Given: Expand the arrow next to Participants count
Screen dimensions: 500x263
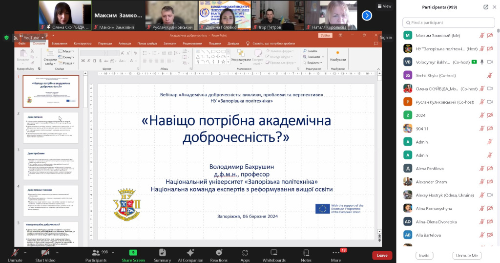Looking at the screenshot, I should [113, 252].
